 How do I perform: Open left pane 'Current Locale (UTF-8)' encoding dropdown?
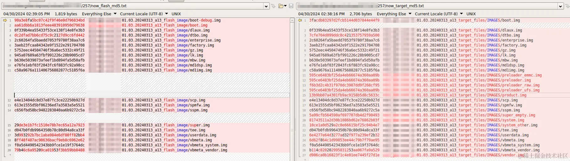click(x=144, y=14)
